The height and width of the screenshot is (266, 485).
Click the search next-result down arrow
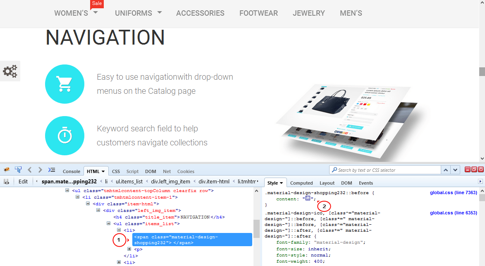point(455,169)
